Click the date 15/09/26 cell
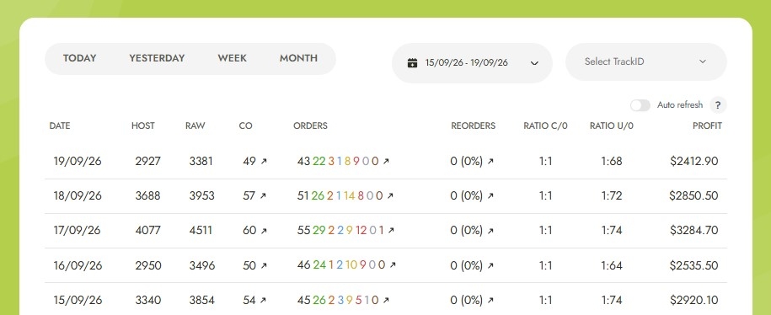The image size is (771, 315). 78,300
